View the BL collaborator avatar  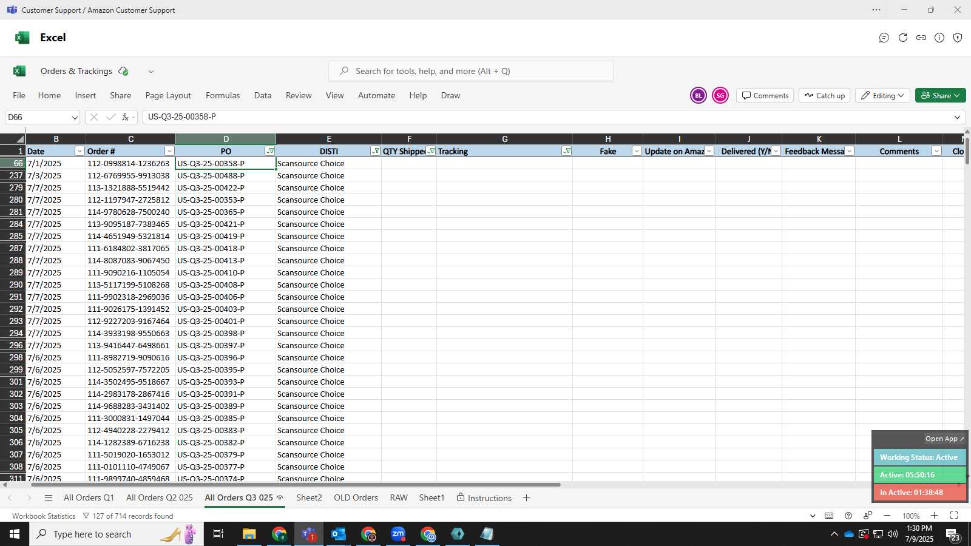pyautogui.click(x=699, y=96)
